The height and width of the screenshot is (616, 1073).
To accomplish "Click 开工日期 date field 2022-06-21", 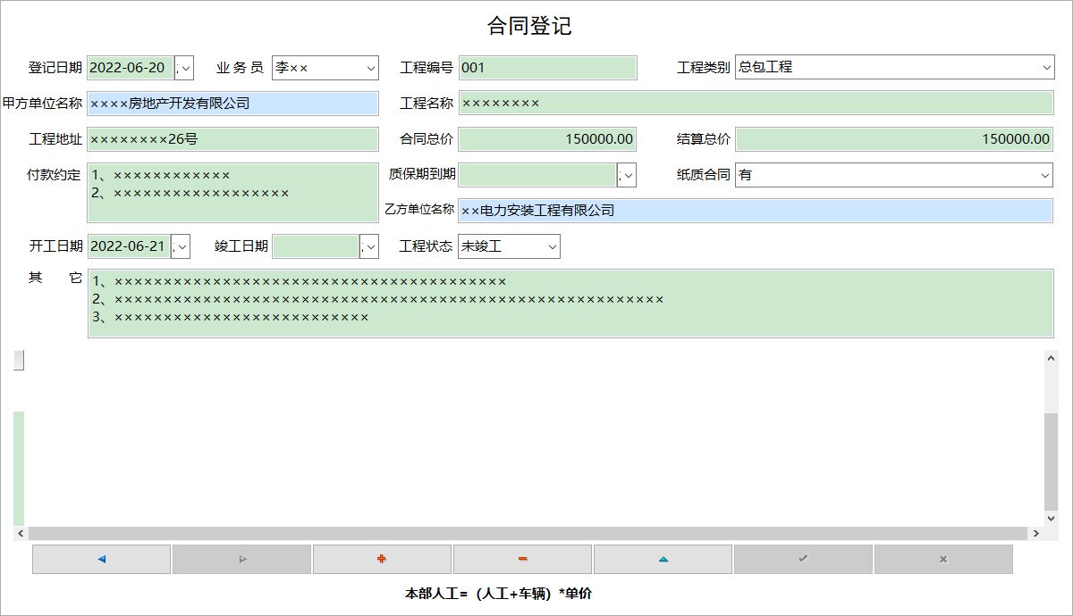I will tap(130, 246).
